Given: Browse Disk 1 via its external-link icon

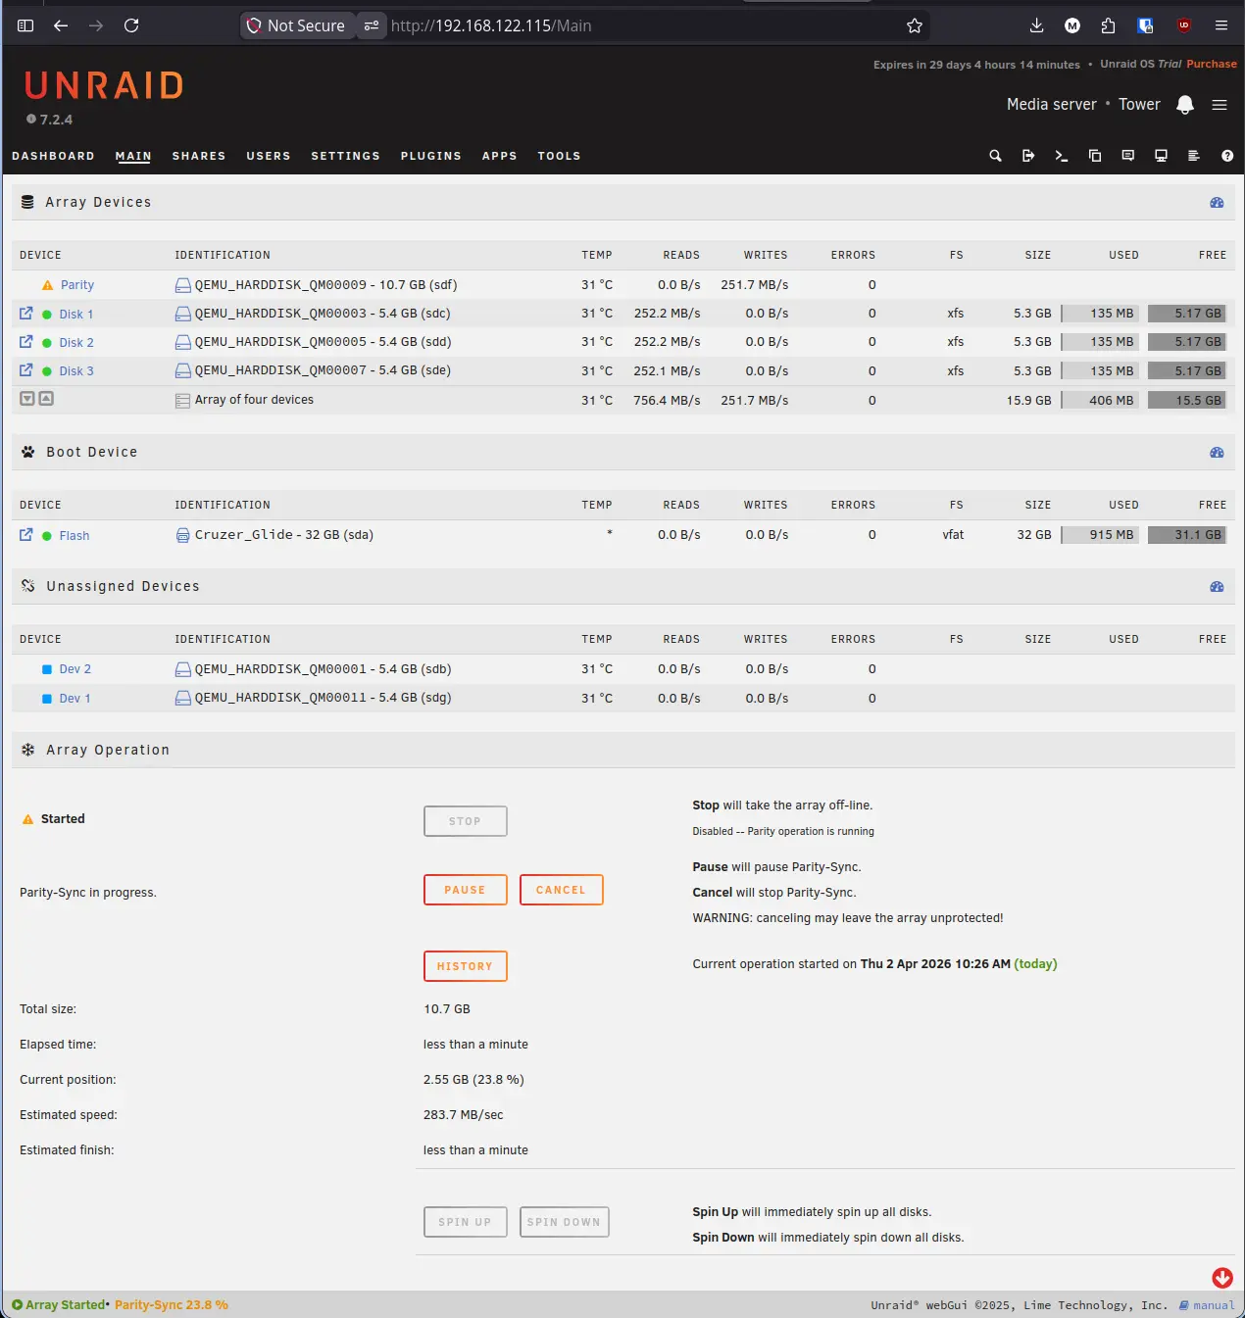Looking at the screenshot, I should tap(26, 314).
